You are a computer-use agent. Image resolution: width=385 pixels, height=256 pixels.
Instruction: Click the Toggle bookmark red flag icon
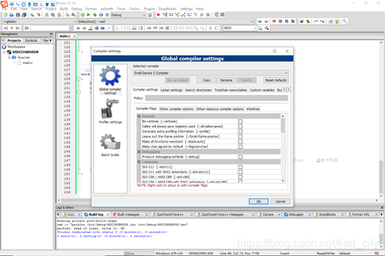coord(274,22)
